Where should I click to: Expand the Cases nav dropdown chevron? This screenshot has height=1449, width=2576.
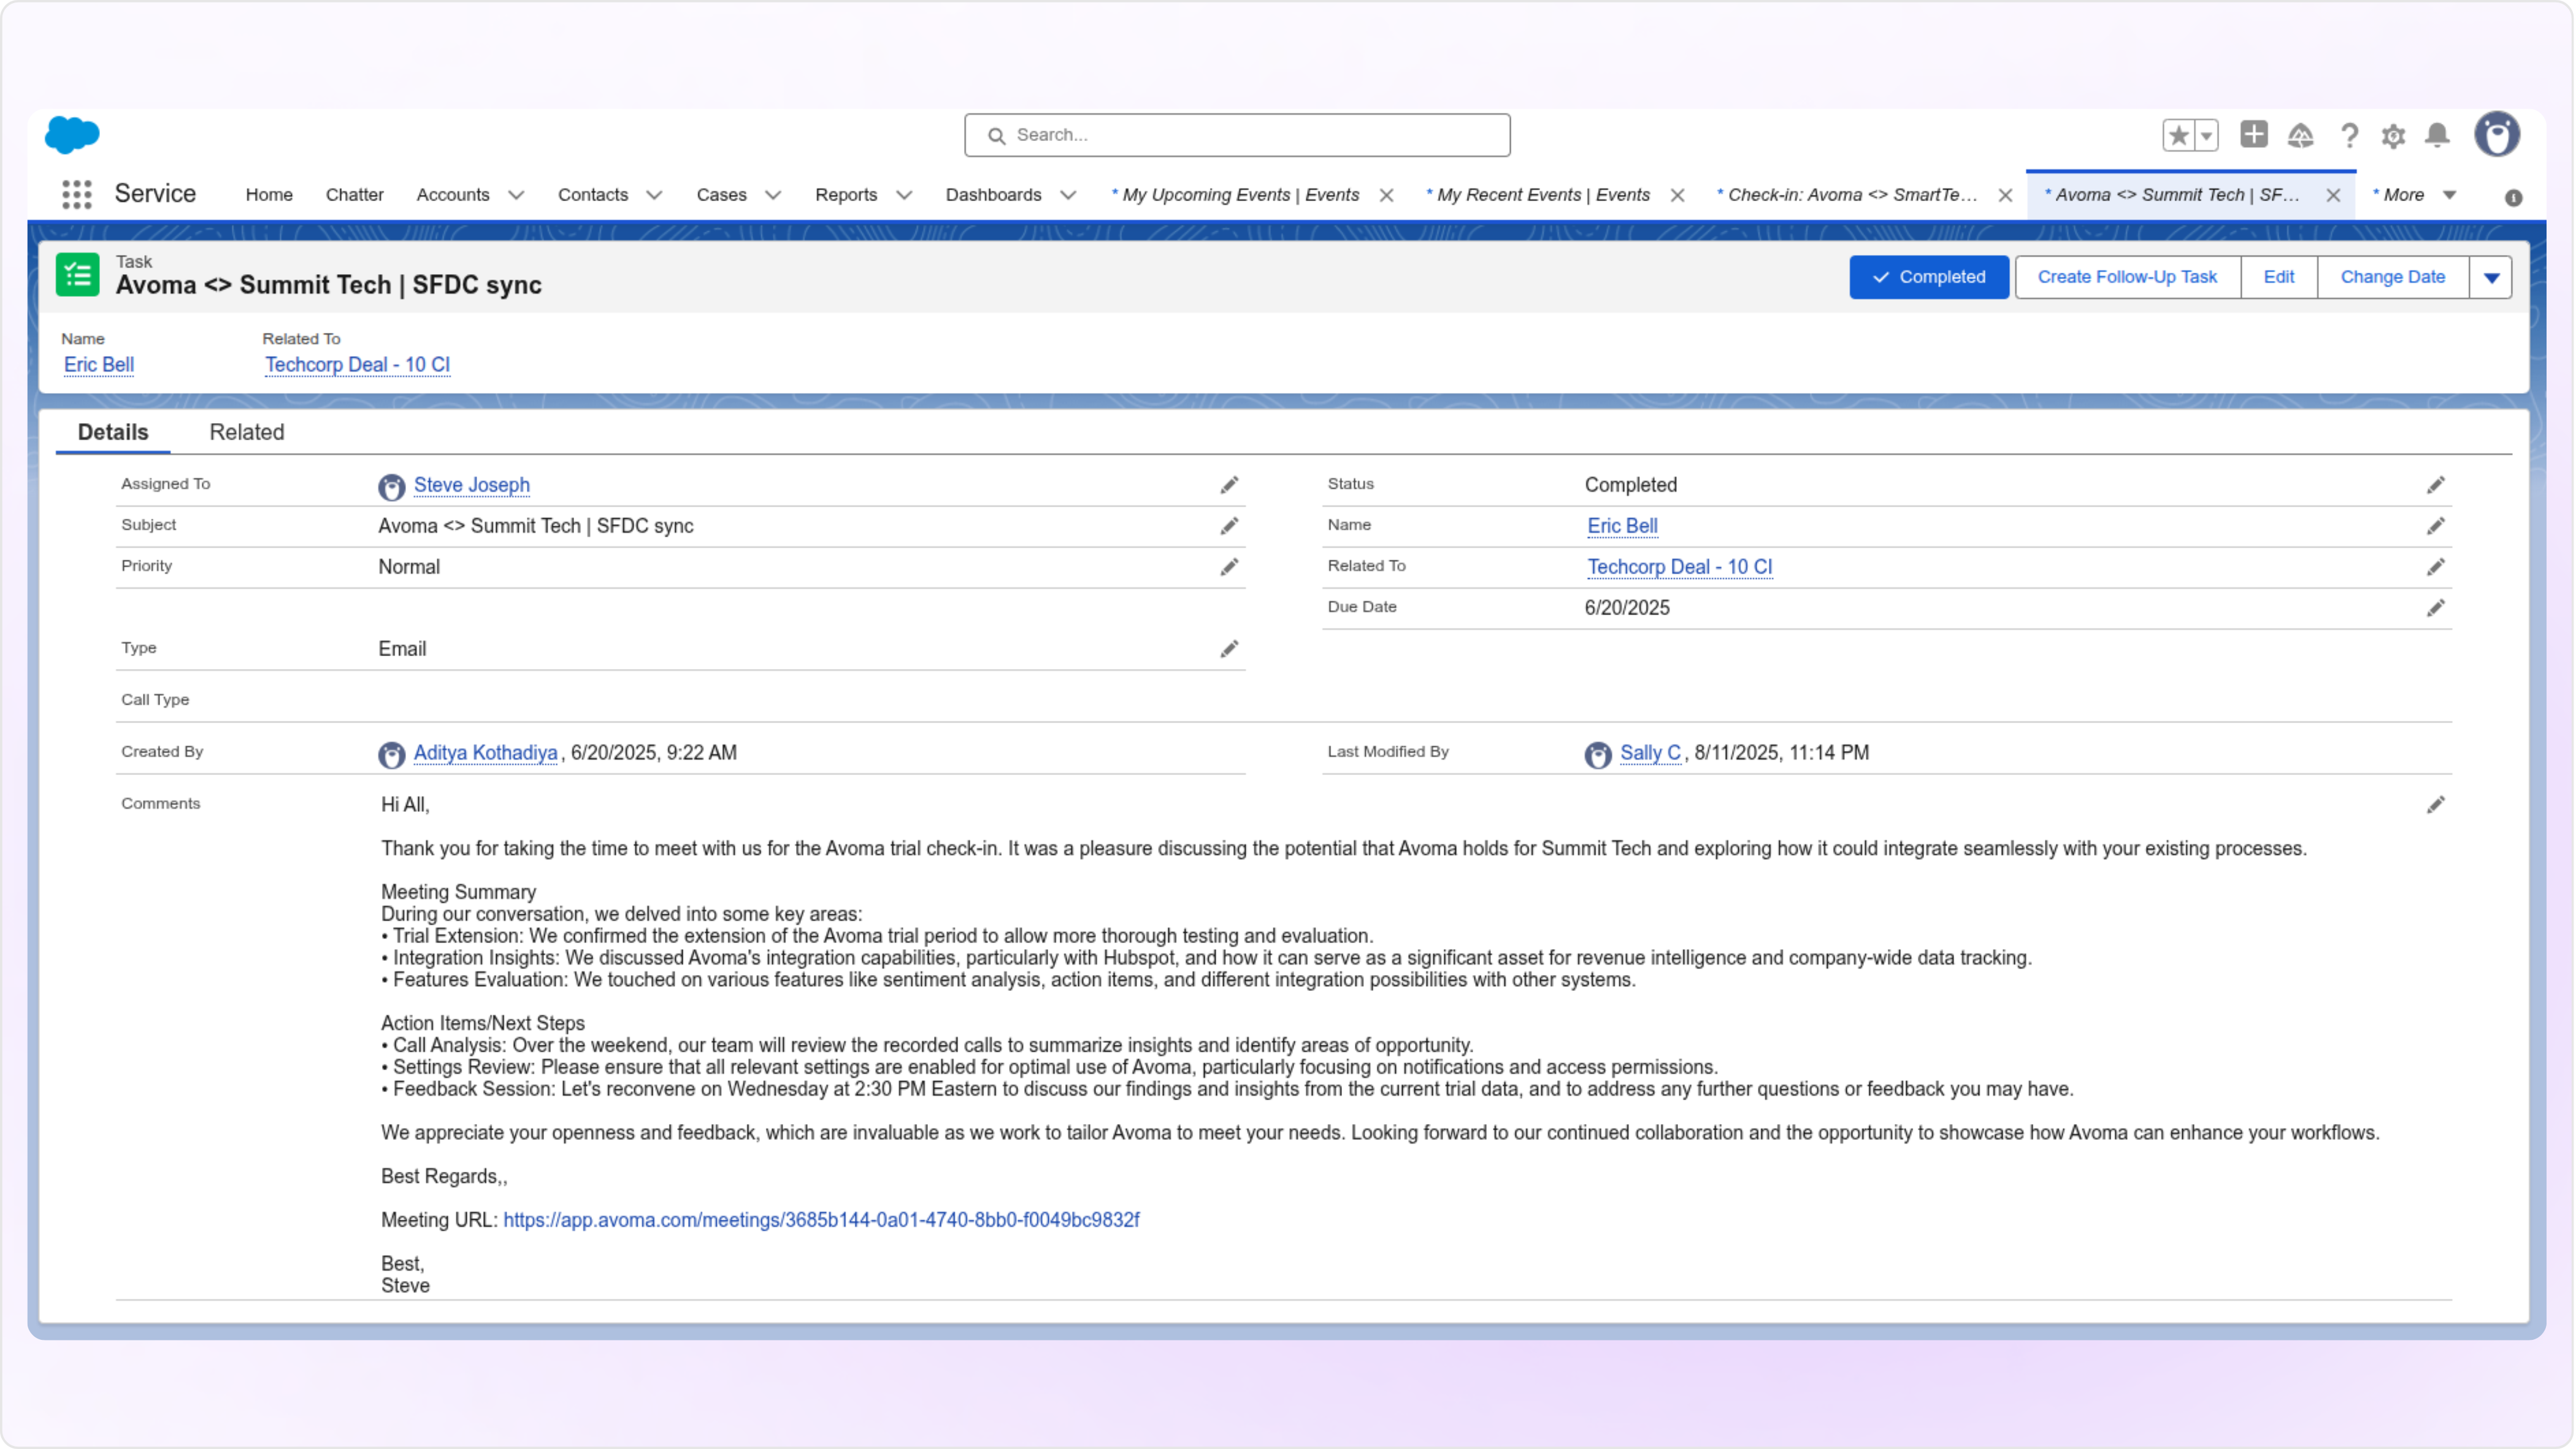773,195
